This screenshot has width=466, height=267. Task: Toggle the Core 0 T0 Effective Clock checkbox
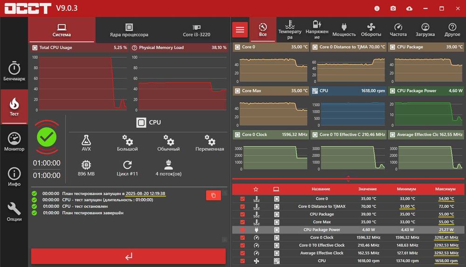242,245
